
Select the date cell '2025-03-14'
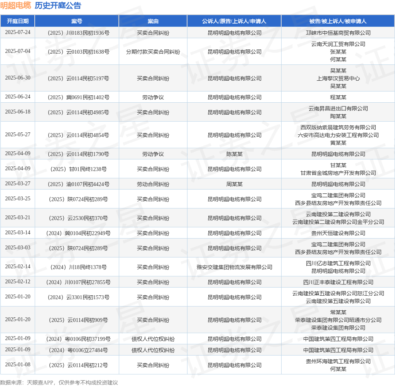pyautogui.click(x=18, y=232)
